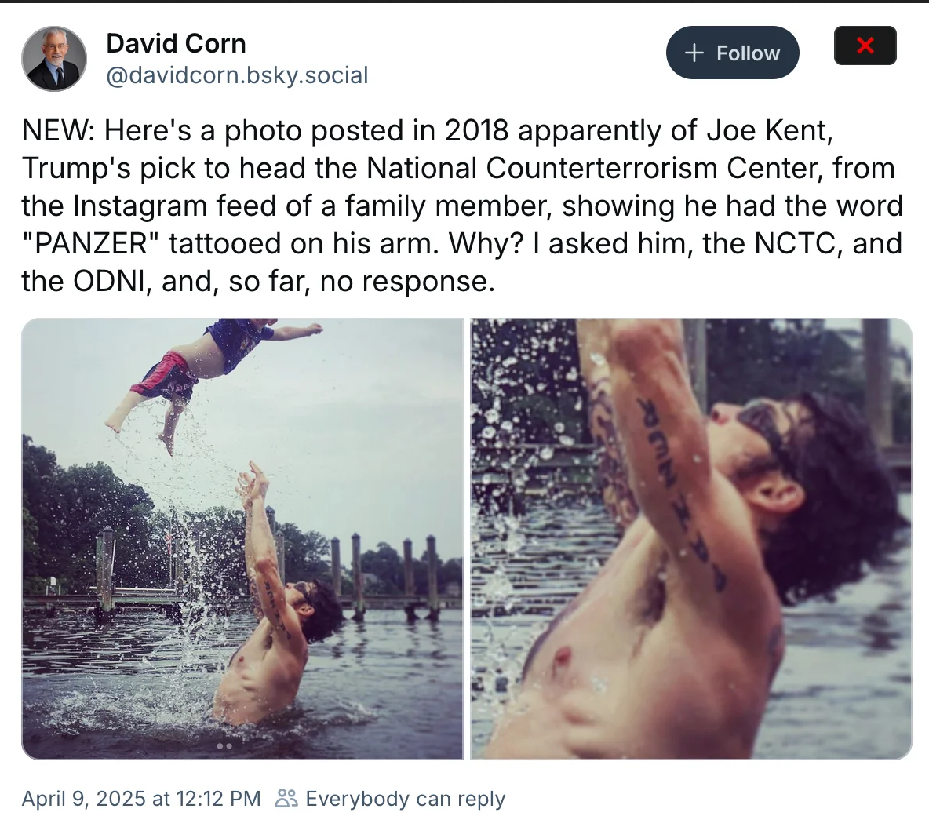Follow David Corn
The height and width of the screenshot is (816, 929).
pyautogui.click(x=732, y=53)
